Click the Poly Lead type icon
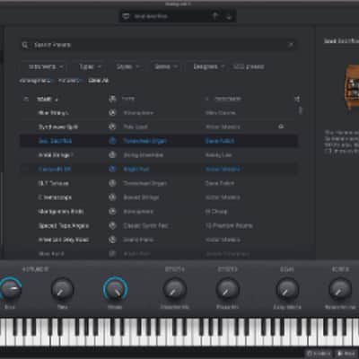Image resolution: width=359 pixels, height=359 pixels. (x=112, y=127)
